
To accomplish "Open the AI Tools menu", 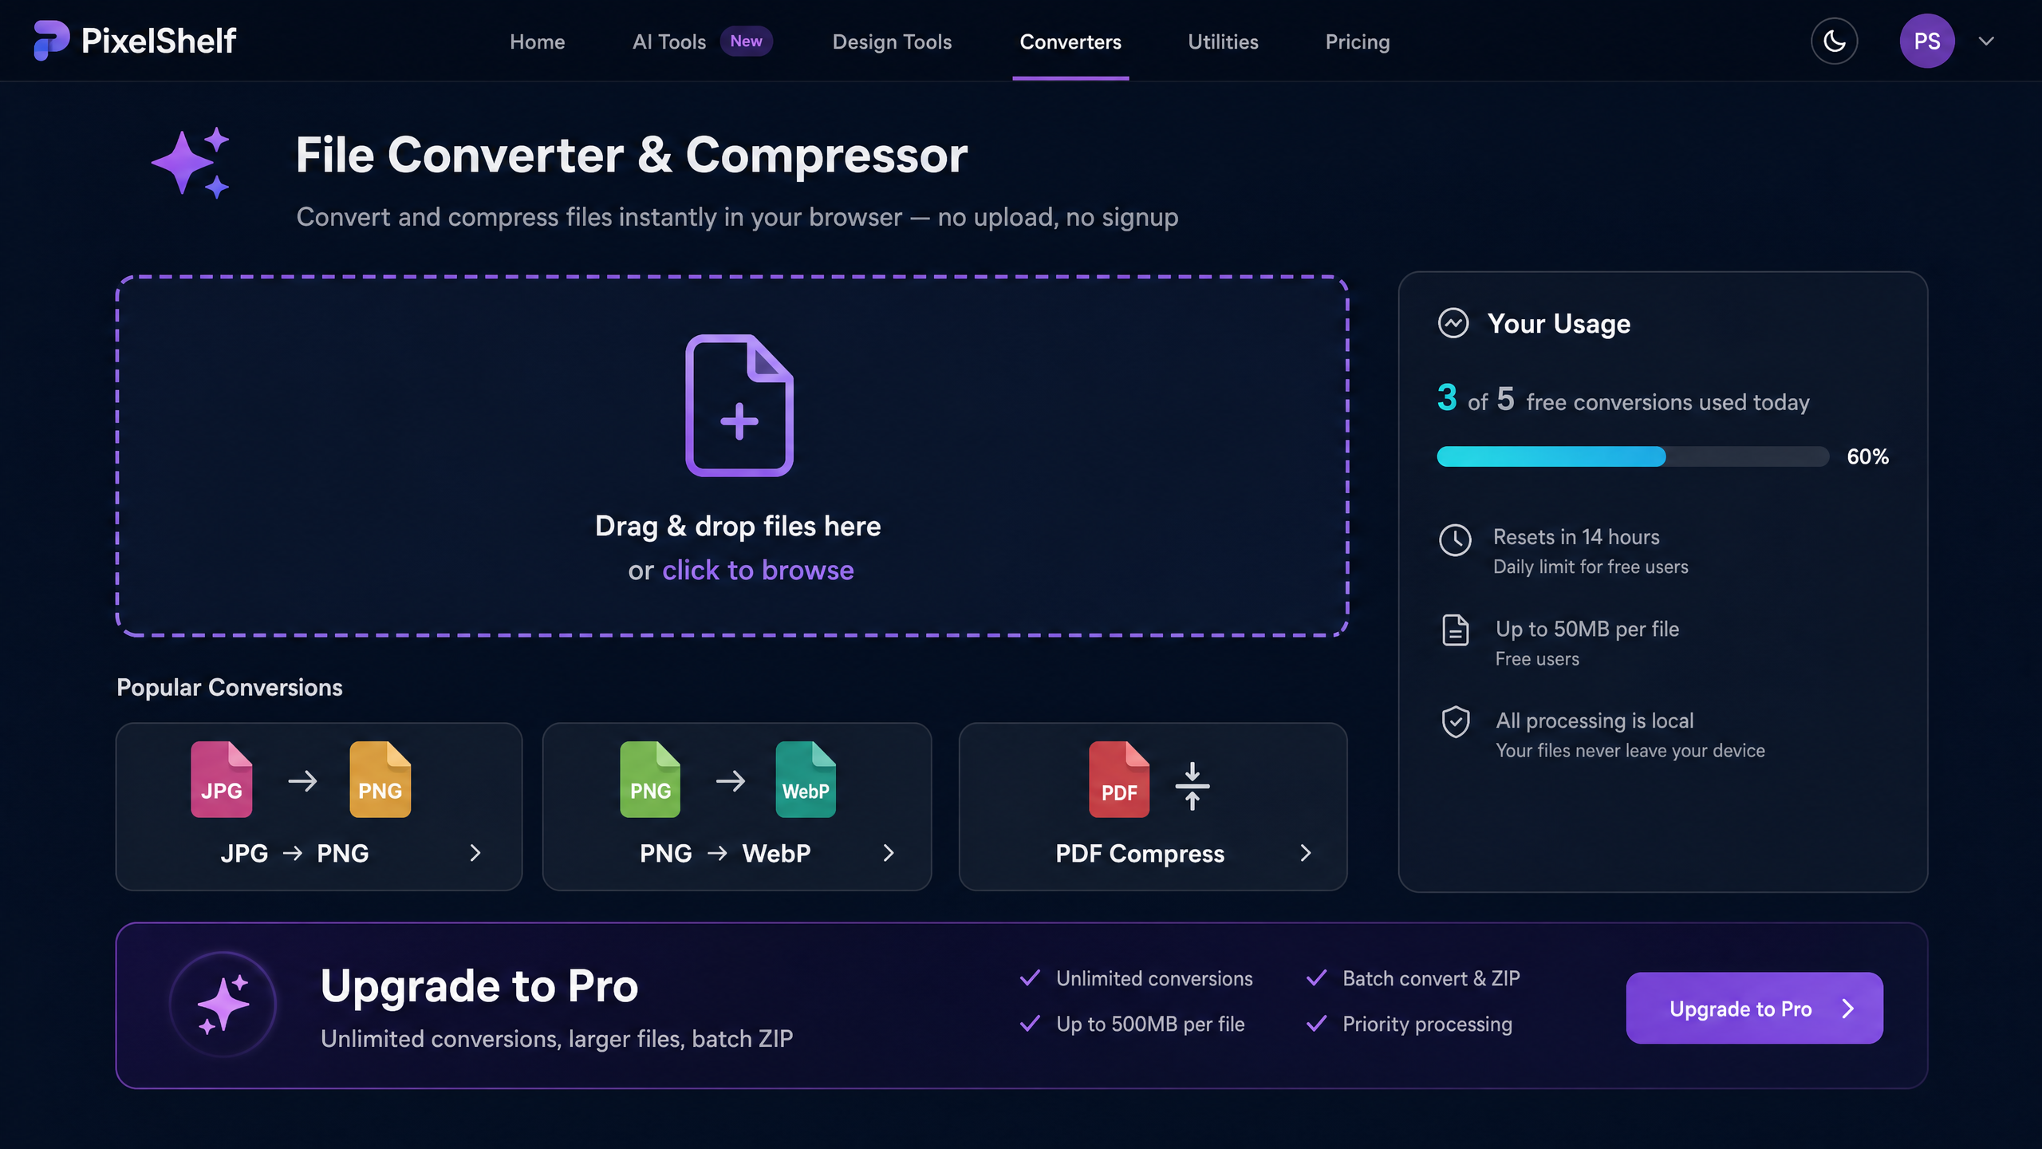I will [668, 41].
